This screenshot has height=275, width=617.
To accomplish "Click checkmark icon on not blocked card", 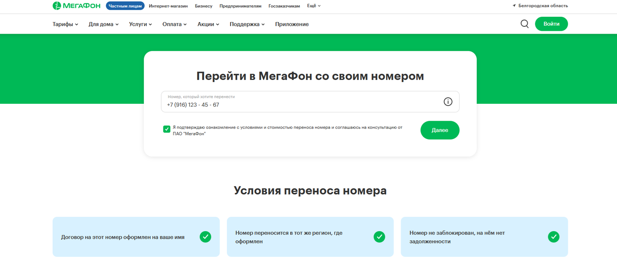I will (x=554, y=237).
